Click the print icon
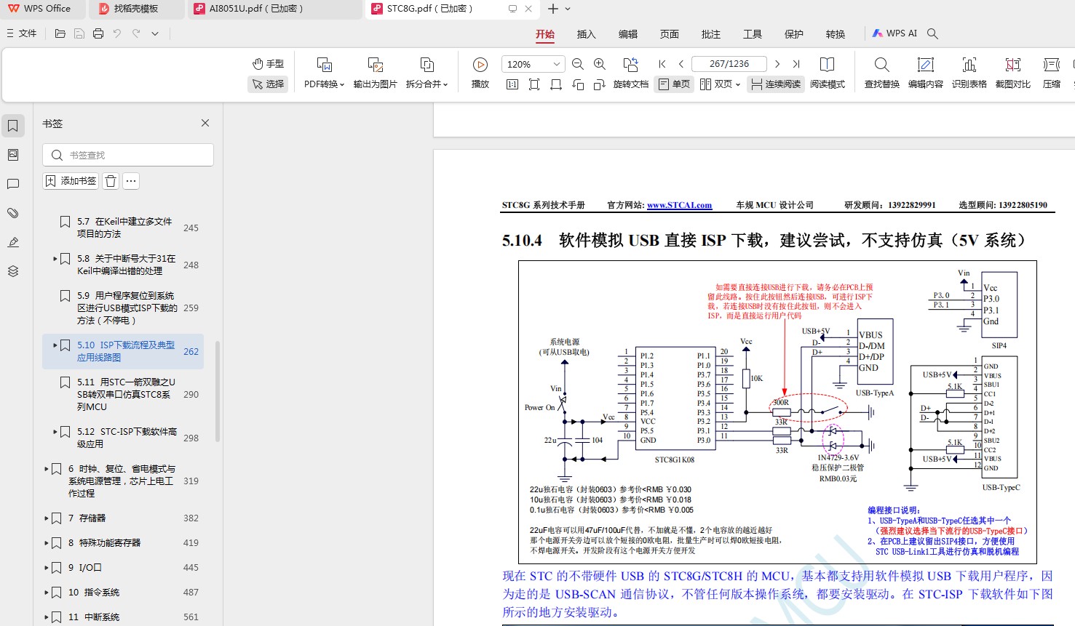 tap(98, 33)
